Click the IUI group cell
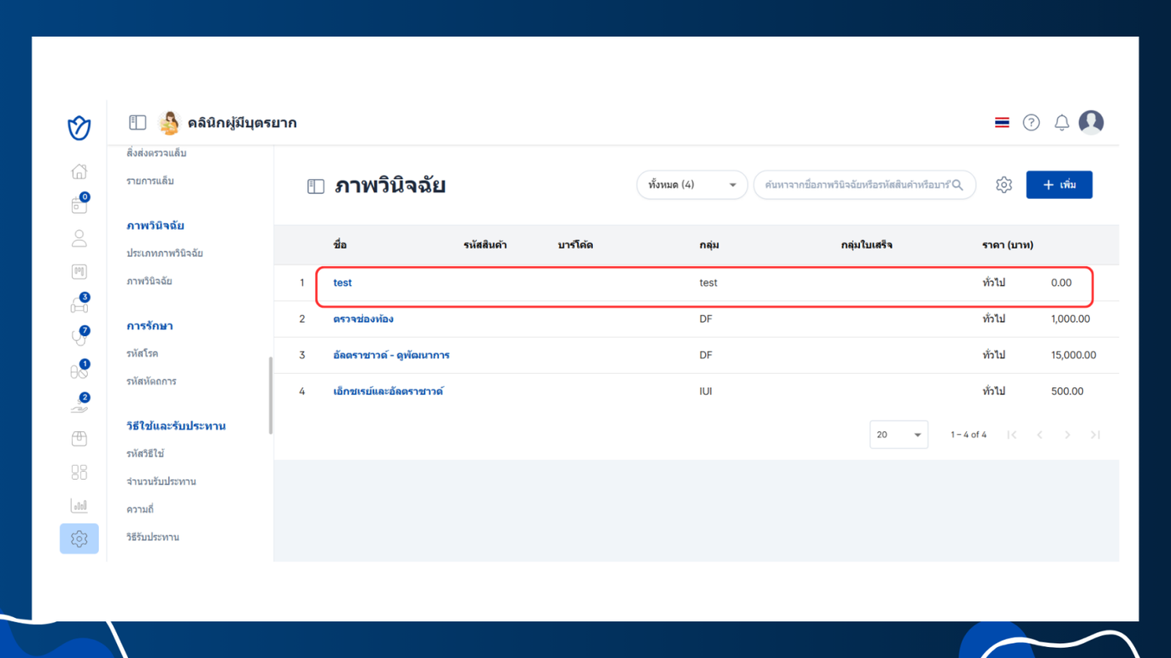Viewport: 1171px width, 658px height. [706, 390]
